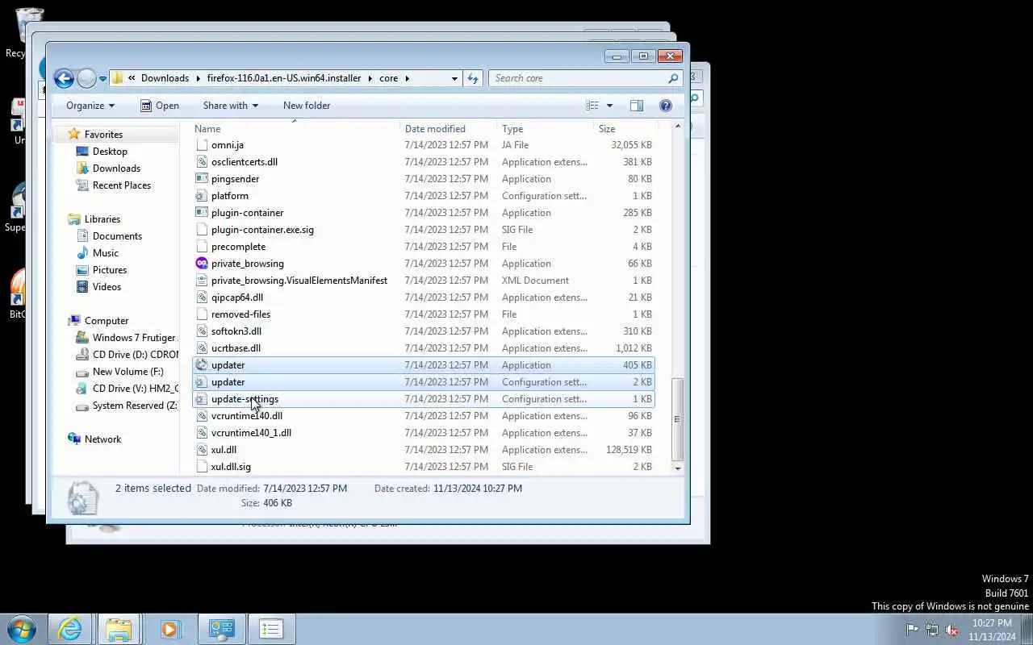Click the Change your view icon

pyautogui.click(x=592, y=106)
